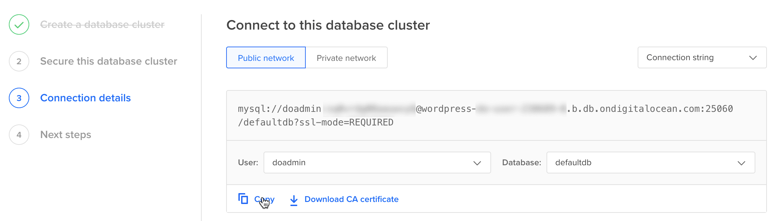Click the Download CA certificate icon
This screenshot has width=772, height=221.
click(293, 199)
